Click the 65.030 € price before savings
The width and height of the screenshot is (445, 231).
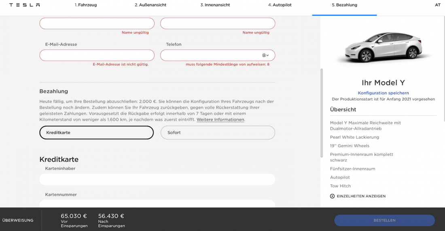pos(74,216)
